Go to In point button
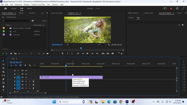Screen dimensions: 187x105 tap(78, 54)
